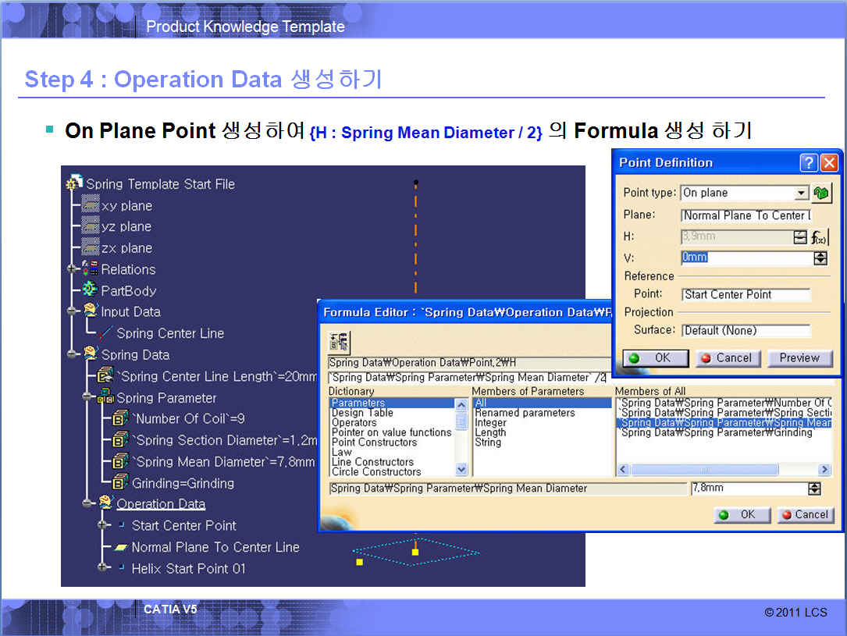
Task: Click the incremental toolbar icon in Formula Editor
Action: (340, 341)
